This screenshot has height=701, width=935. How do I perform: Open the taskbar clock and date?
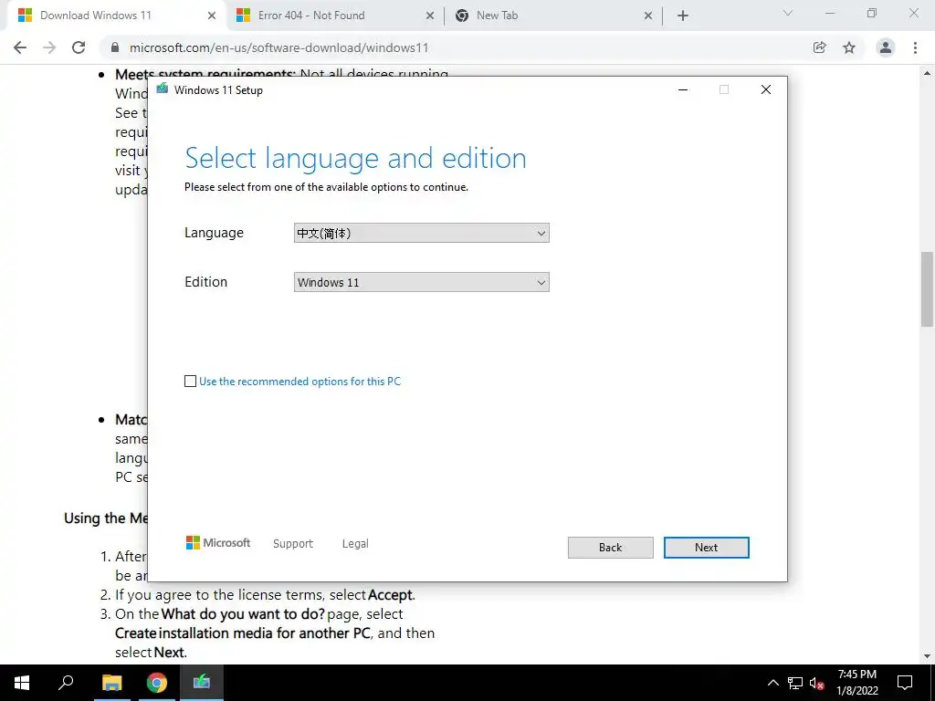857,683
